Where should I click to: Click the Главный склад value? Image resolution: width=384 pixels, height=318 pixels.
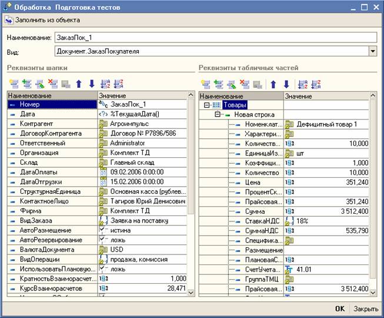(132, 163)
